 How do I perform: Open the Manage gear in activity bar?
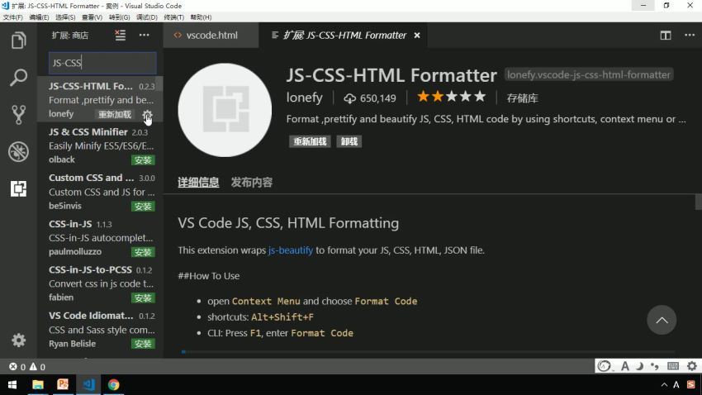click(x=18, y=340)
